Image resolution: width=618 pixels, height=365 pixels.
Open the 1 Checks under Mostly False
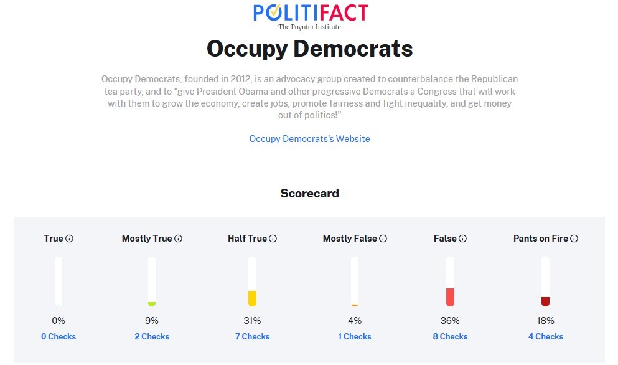pos(355,336)
